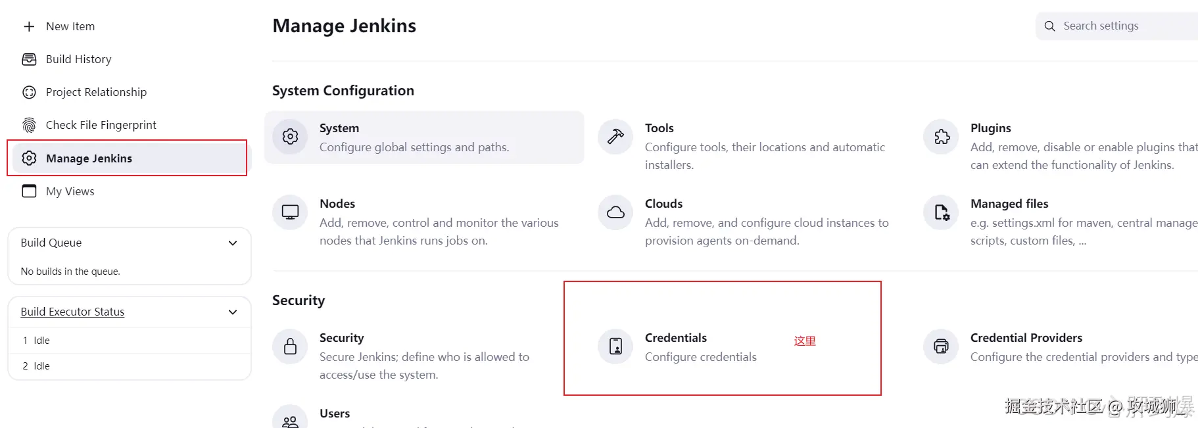Click the Plugins puzzle piece icon
1198x428 pixels.
(942, 137)
